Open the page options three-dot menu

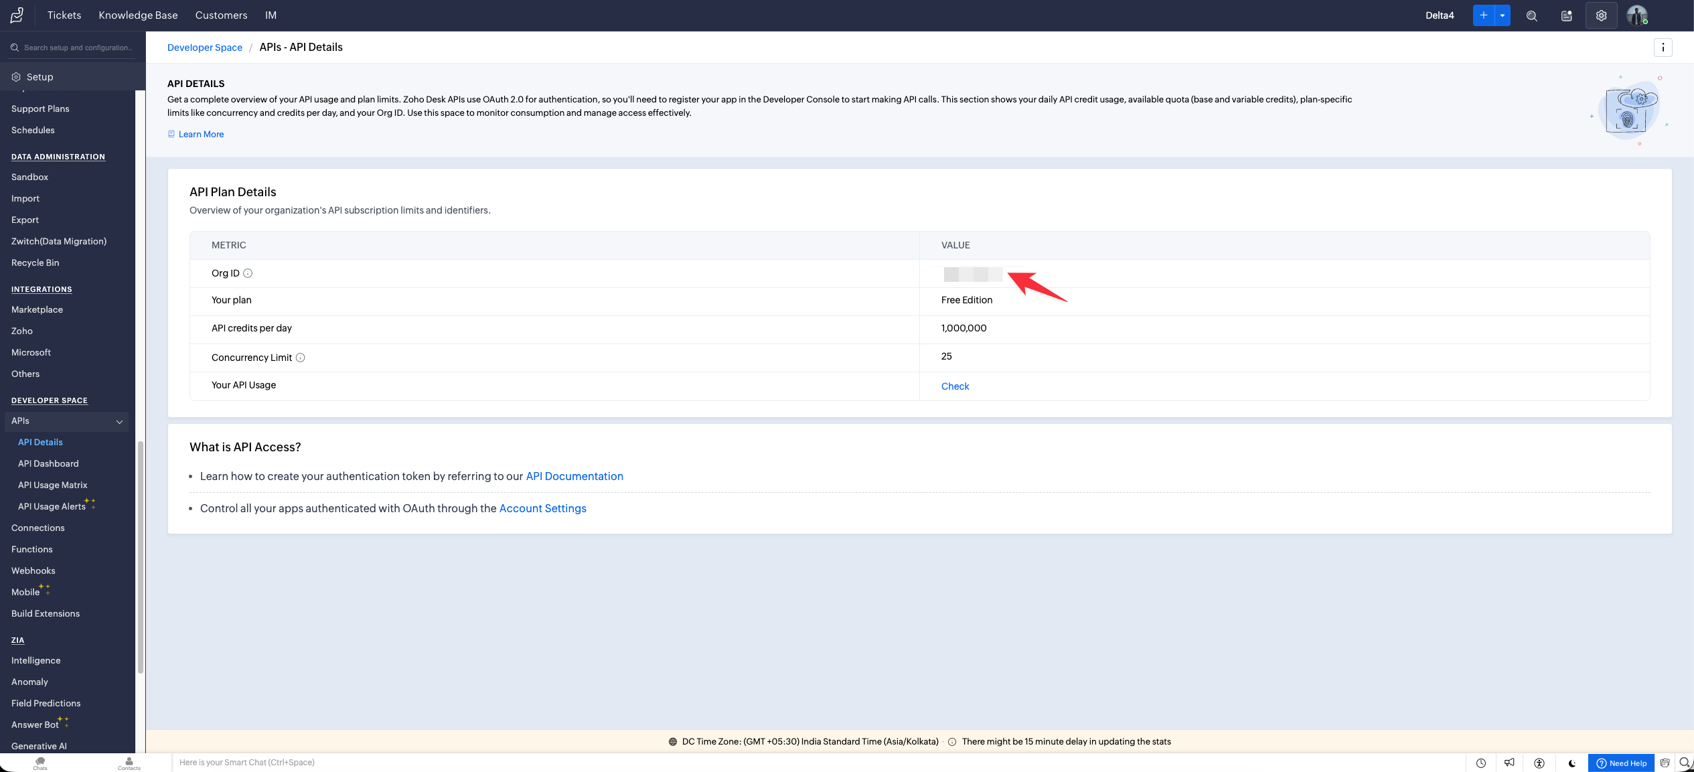1663,48
